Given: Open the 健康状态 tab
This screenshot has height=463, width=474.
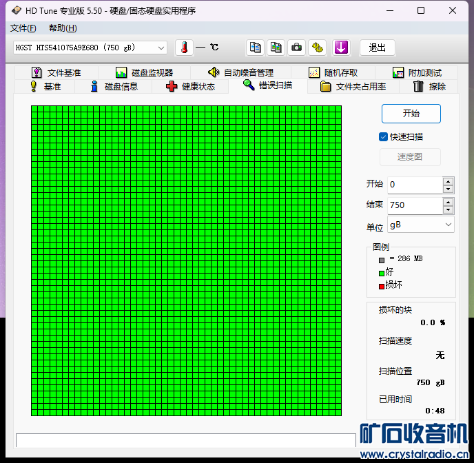Looking at the screenshot, I should (190, 86).
